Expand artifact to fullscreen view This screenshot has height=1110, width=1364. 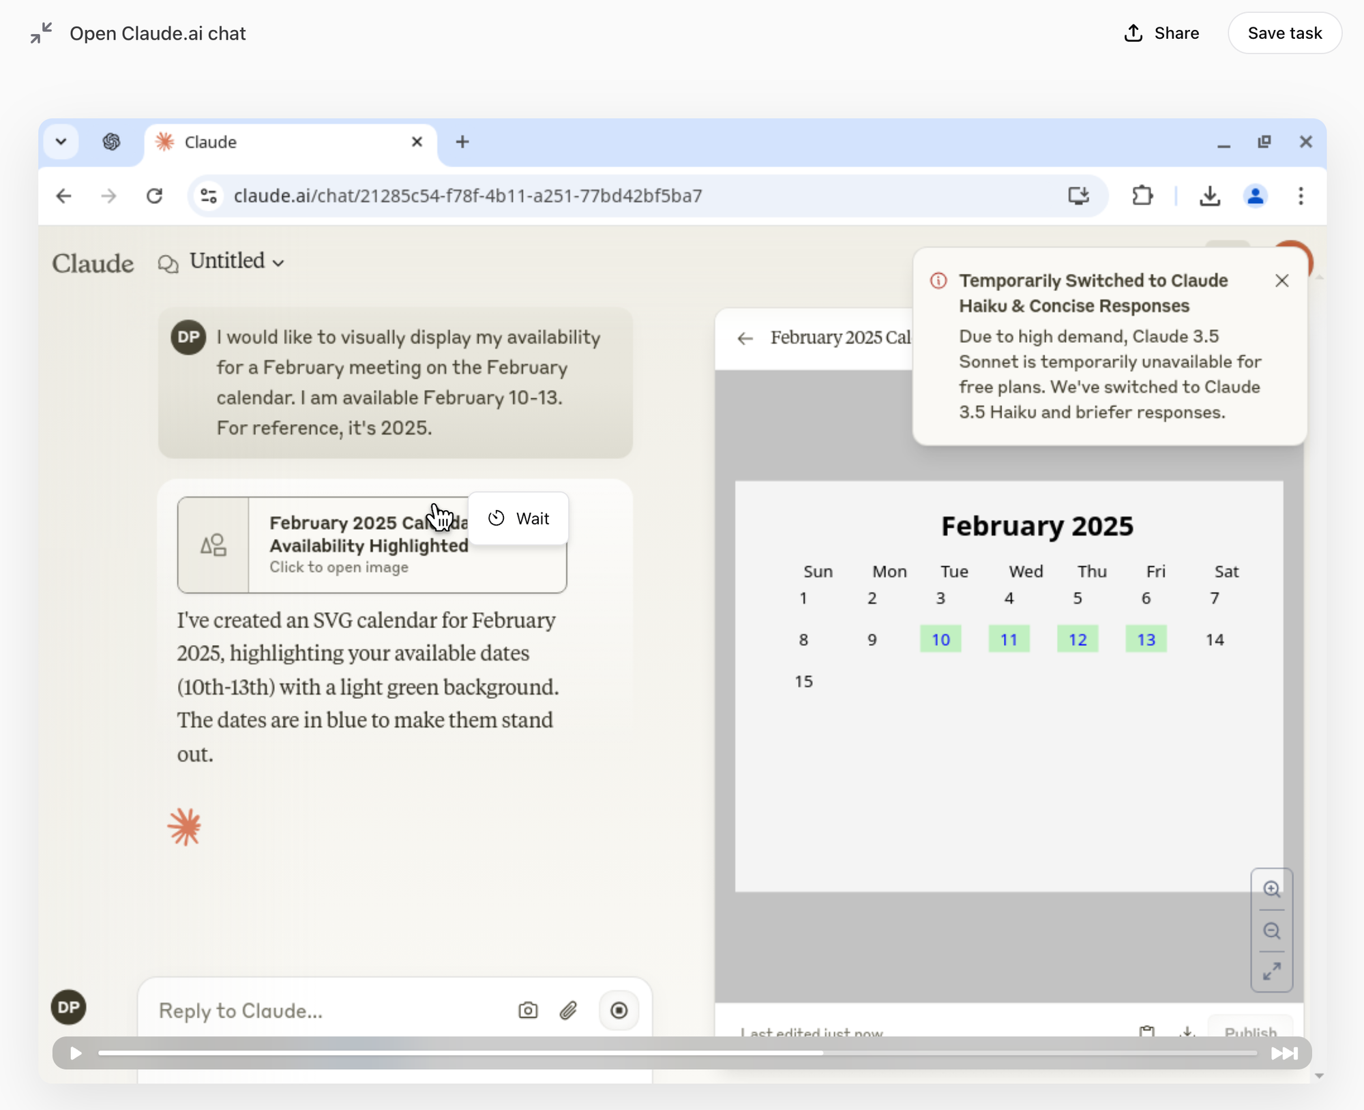click(1271, 972)
